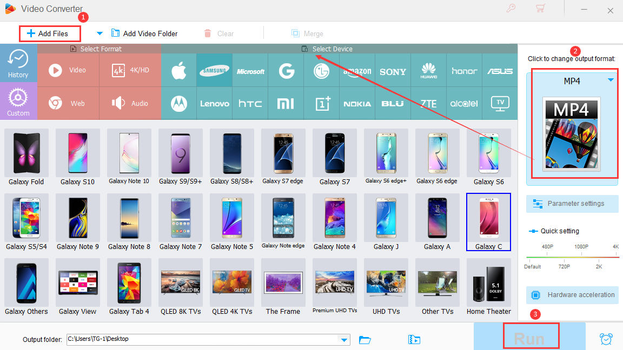Choose the LG device brand
Image resolution: width=623 pixels, height=350 pixels.
click(x=321, y=70)
